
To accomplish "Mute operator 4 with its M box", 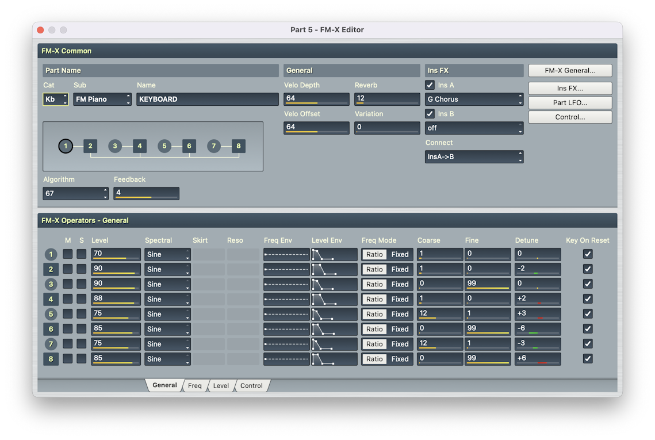I will (68, 299).
